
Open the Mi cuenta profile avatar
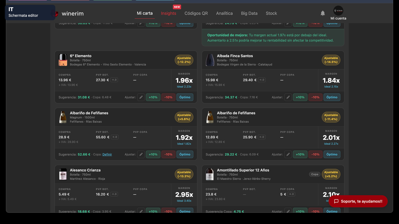point(338,11)
